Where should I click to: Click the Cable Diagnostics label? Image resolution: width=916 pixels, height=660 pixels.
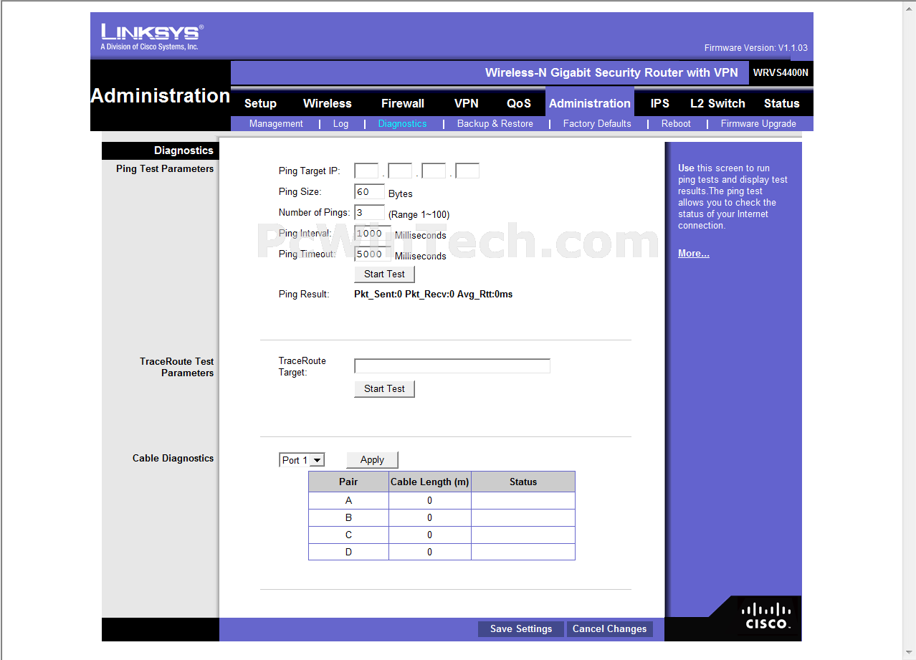coord(173,458)
